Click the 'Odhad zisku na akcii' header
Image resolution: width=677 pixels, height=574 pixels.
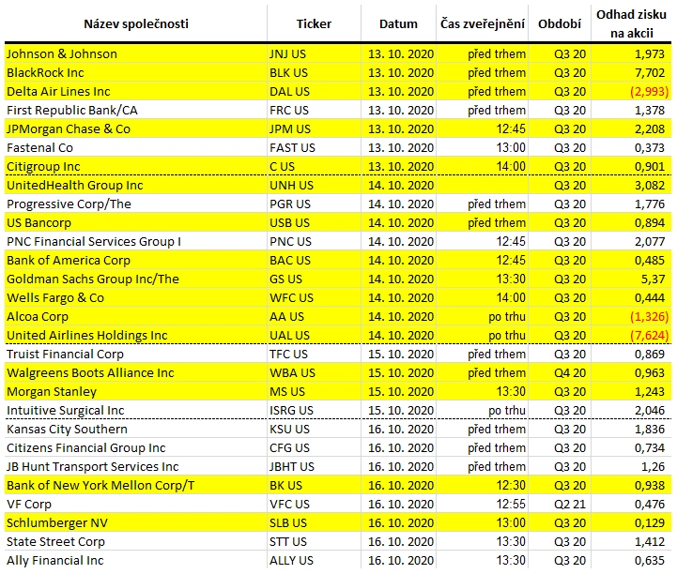[632, 23]
